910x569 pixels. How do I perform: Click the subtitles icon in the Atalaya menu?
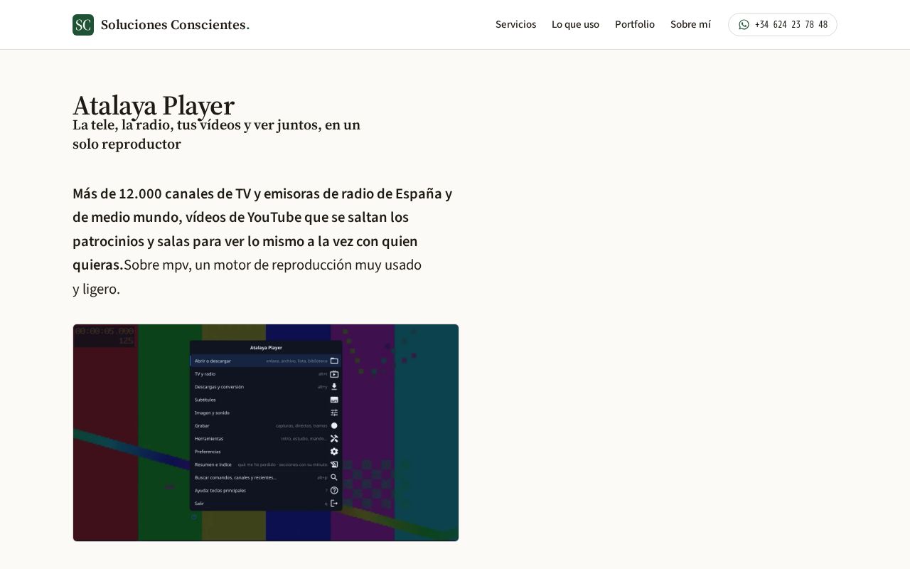pyautogui.click(x=334, y=400)
